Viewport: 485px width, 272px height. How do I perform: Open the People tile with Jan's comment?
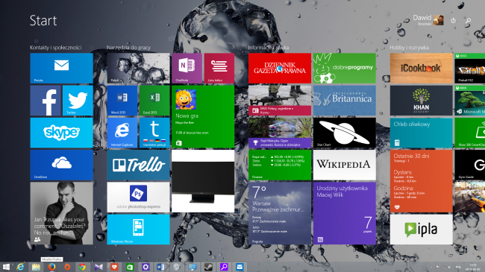click(x=61, y=213)
